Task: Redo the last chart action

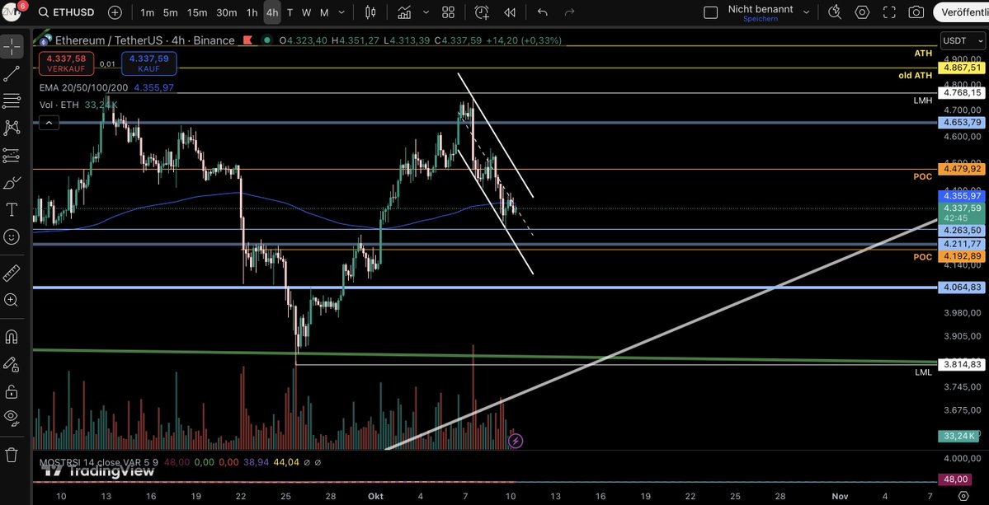Action: click(569, 12)
